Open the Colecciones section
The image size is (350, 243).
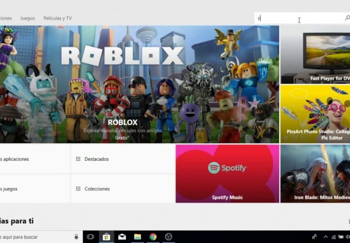(123, 188)
